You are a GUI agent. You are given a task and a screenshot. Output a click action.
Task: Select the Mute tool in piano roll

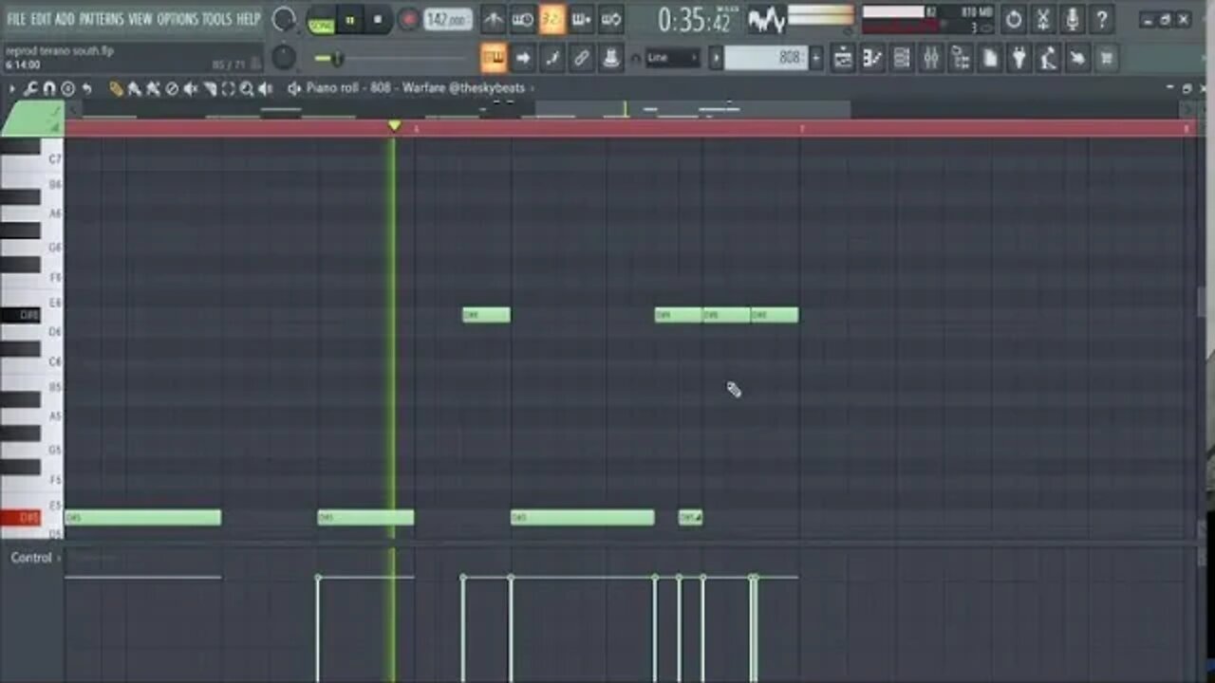(191, 88)
